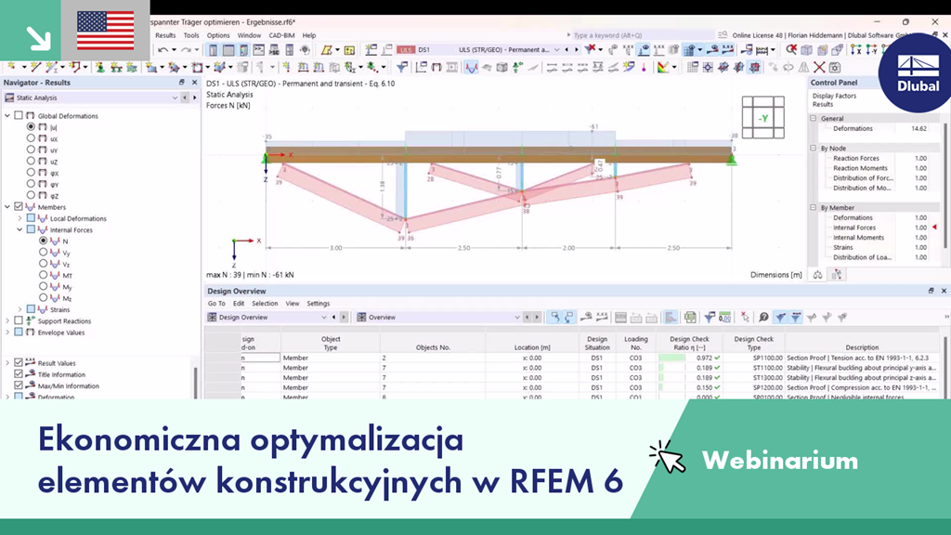Click the blue funnel filter toolbar icon
Viewport: 951px width, 535px height.
[x=401, y=67]
